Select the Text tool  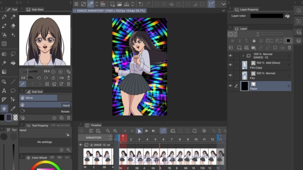pos(4,91)
